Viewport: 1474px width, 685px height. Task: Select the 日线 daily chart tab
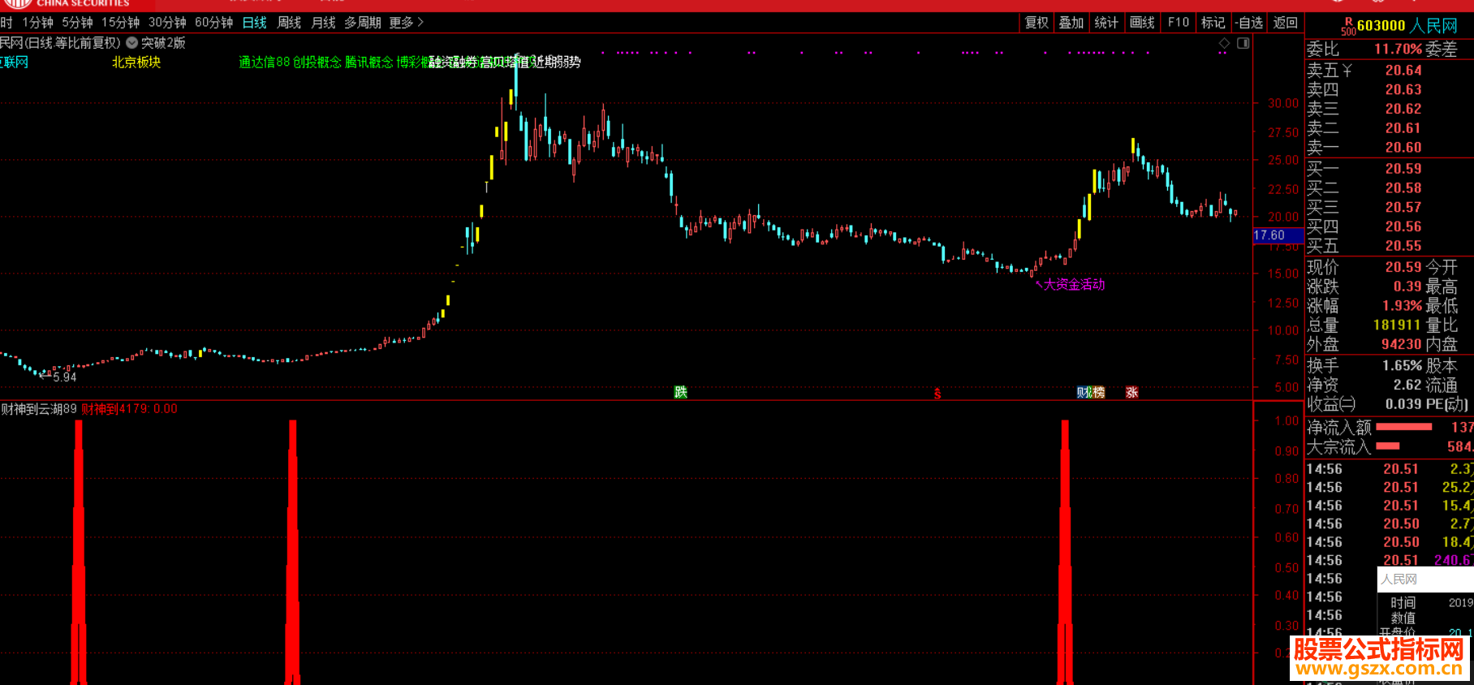click(x=255, y=23)
